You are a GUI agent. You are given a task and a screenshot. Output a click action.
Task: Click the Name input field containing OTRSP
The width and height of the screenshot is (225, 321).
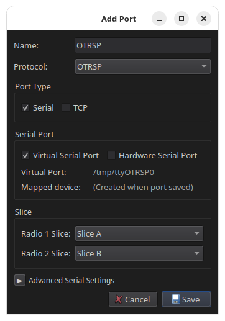[x=143, y=45]
